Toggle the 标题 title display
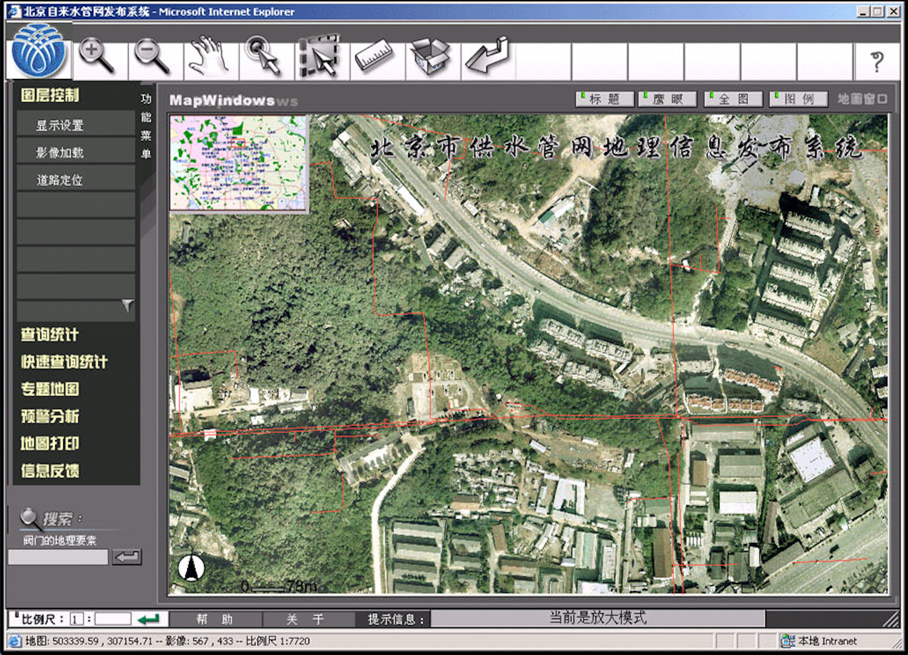Viewport: 908px width, 655px height. click(x=604, y=99)
